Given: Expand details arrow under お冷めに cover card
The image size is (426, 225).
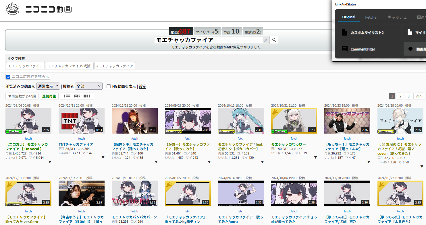Looking at the screenshot, I should click(x=422, y=167).
